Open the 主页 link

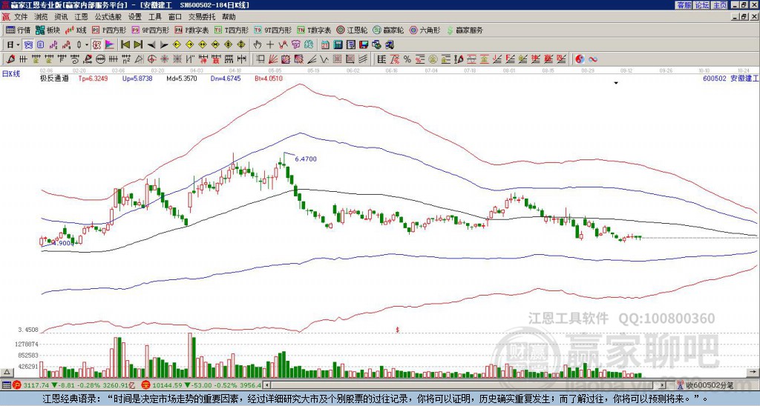720,4
